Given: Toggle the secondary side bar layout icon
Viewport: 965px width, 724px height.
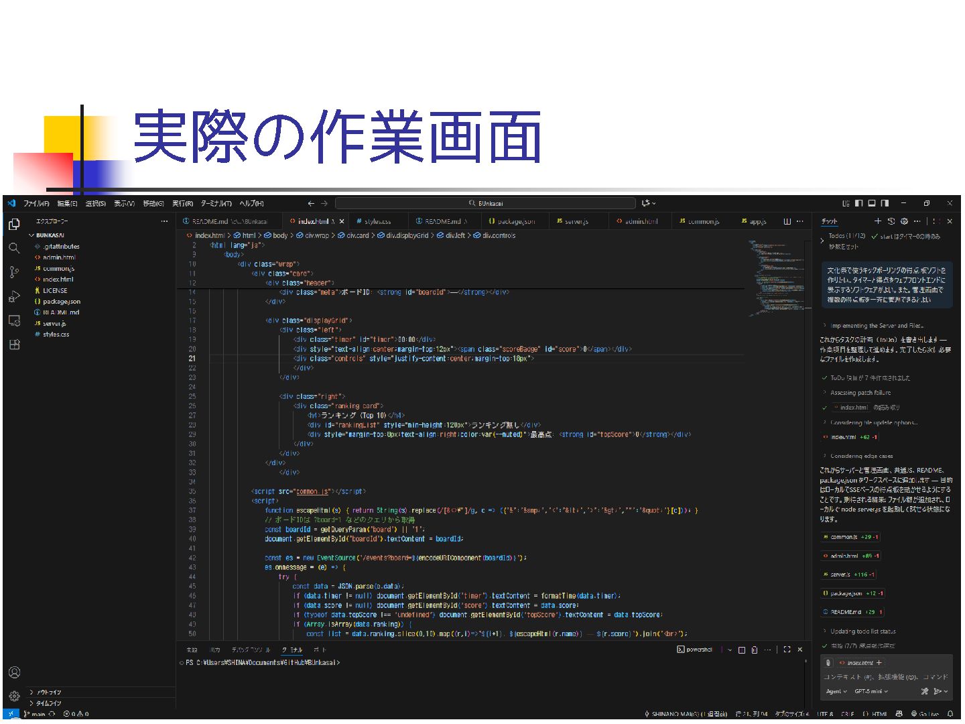Looking at the screenshot, I should point(885,203).
